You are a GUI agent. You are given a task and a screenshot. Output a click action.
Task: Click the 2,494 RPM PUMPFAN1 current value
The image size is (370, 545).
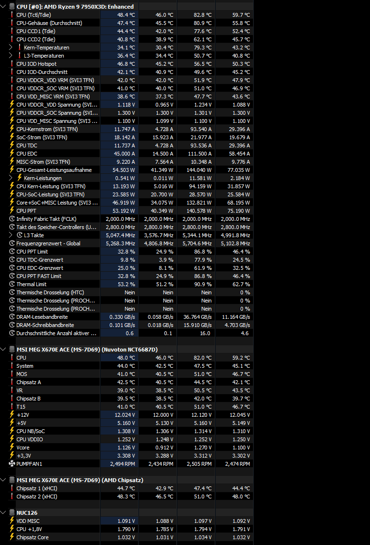point(122,464)
